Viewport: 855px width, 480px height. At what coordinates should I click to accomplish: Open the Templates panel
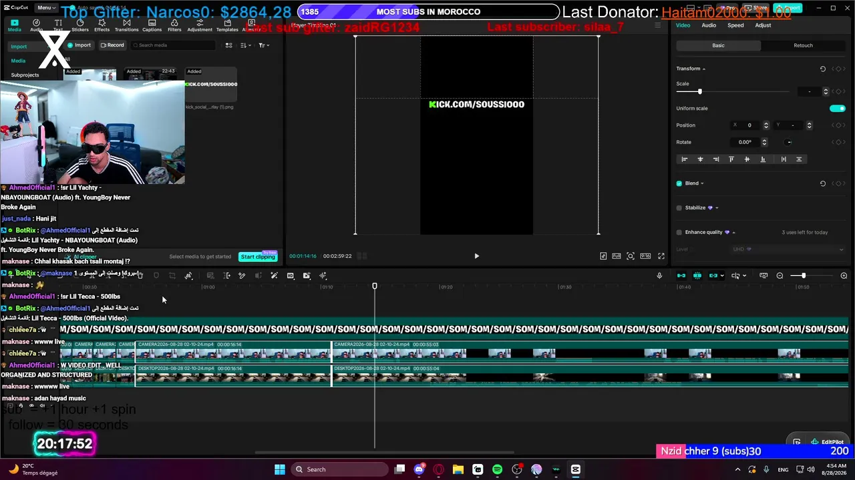tap(227, 25)
